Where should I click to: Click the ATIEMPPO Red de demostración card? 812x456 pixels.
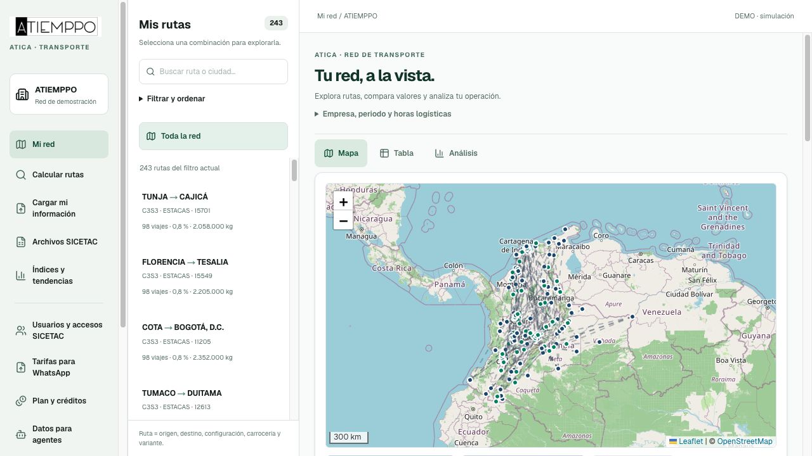click(x=59, y=94)
